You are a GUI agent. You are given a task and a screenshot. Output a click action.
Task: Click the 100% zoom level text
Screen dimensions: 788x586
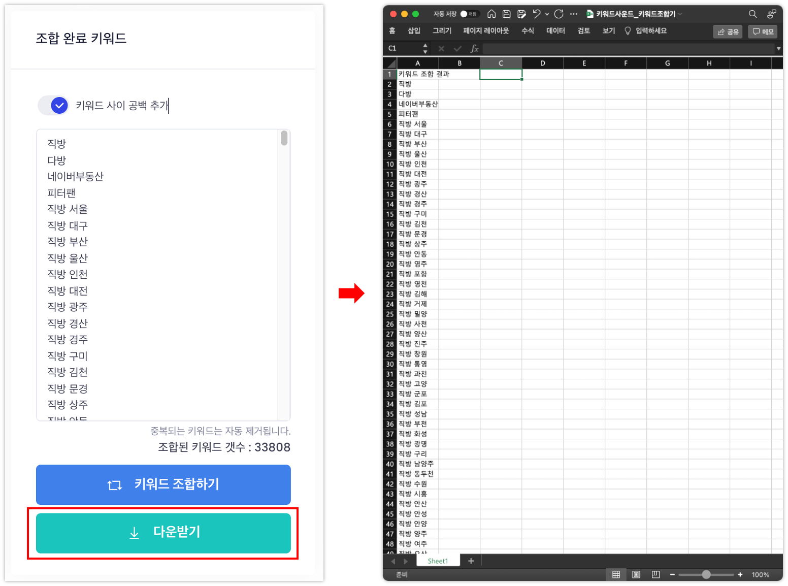pyautogui.click(x=761, y=574)
